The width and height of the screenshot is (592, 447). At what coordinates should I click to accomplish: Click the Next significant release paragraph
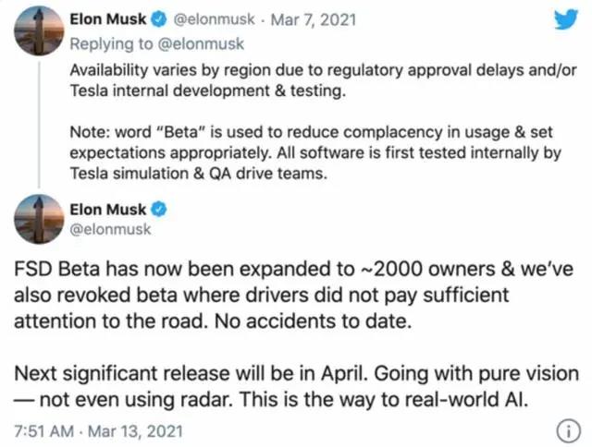point(294,386)
